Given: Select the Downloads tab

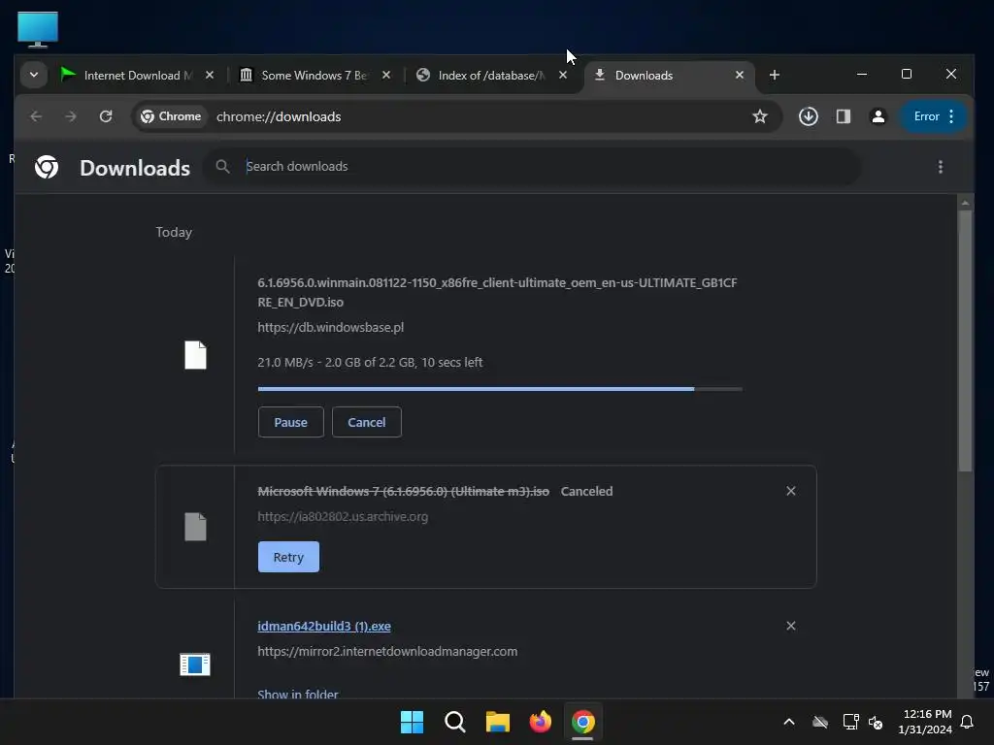Looking at the screenshot, I should click(x=669, y=76).
